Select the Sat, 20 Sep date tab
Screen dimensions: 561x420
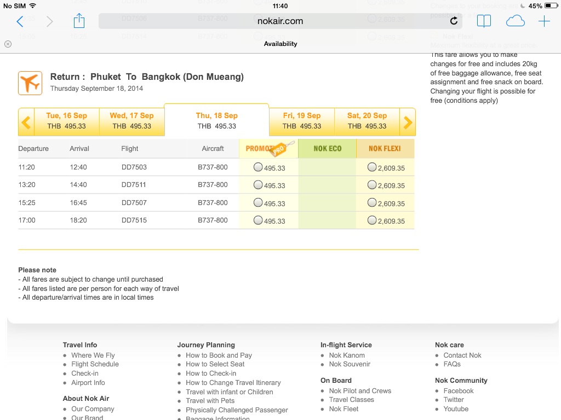(x=367, y=121)
